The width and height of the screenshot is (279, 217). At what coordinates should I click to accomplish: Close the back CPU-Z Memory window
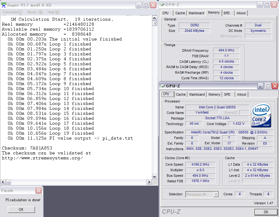click(x=274, y=5)
